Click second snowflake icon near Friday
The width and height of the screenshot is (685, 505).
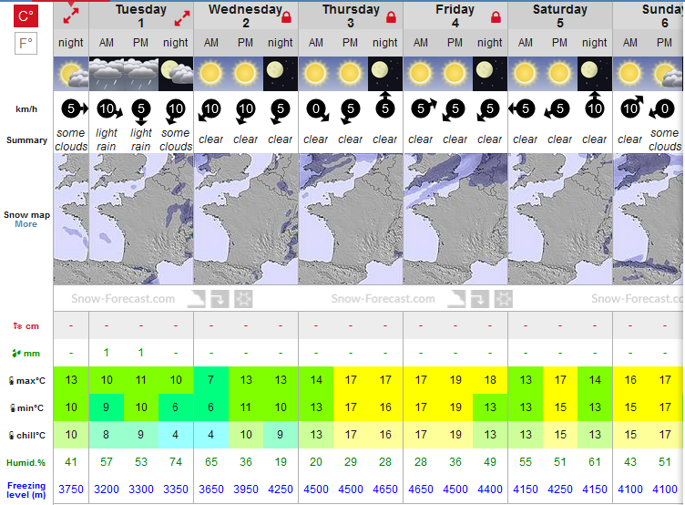[503, 299]
